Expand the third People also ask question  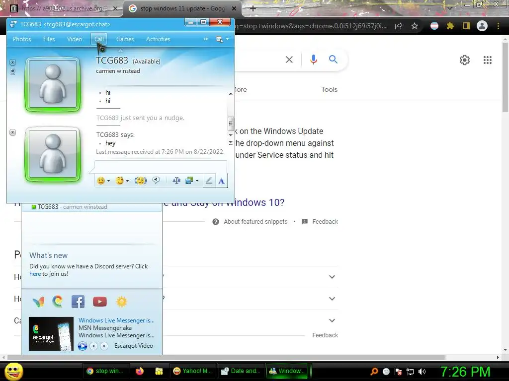pos(332,320)
